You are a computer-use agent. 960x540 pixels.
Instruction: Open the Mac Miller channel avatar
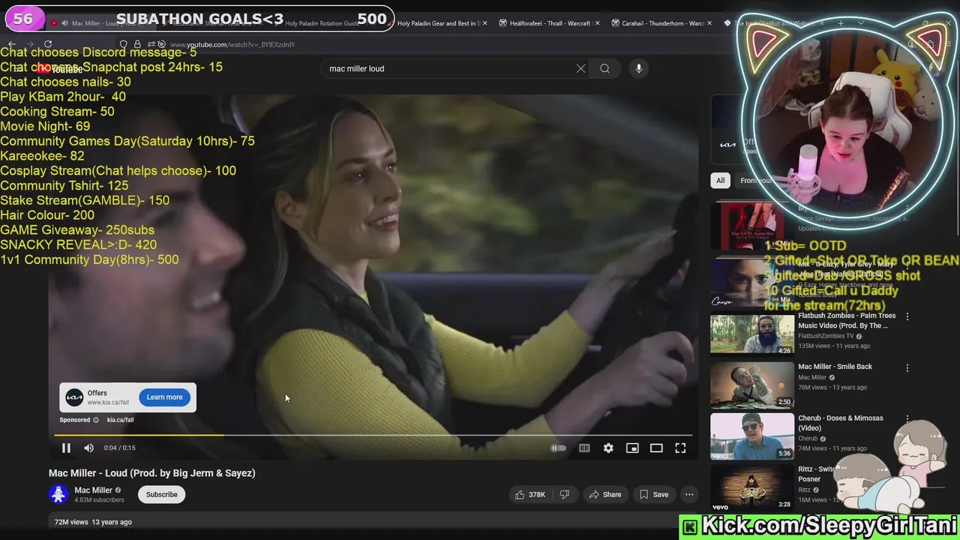tap(58, 494)
